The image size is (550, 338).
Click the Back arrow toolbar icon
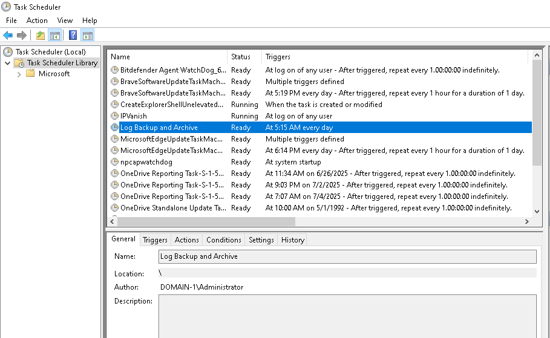click(8, 35)
